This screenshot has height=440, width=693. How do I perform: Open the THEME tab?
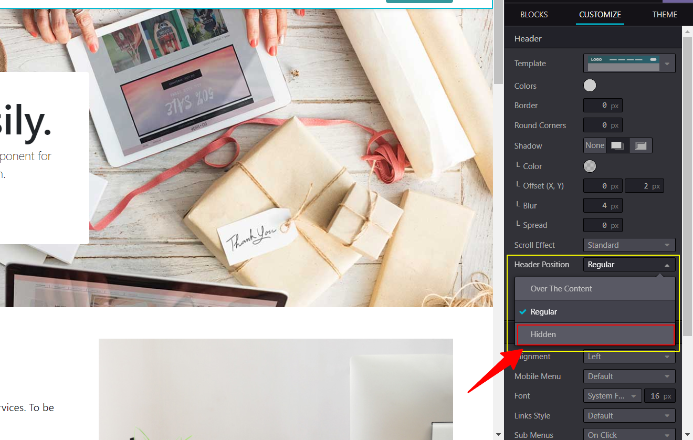click(665, 14)
